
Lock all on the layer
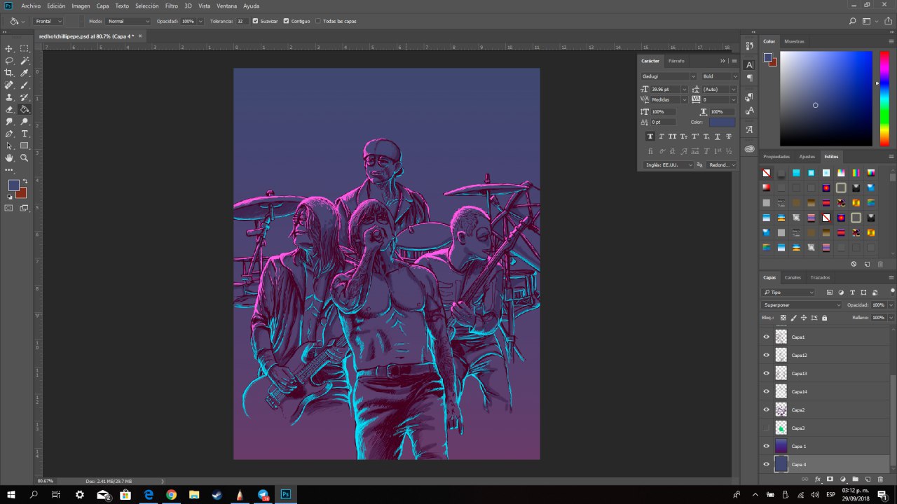pyautogui.click(x=824, y=318)
